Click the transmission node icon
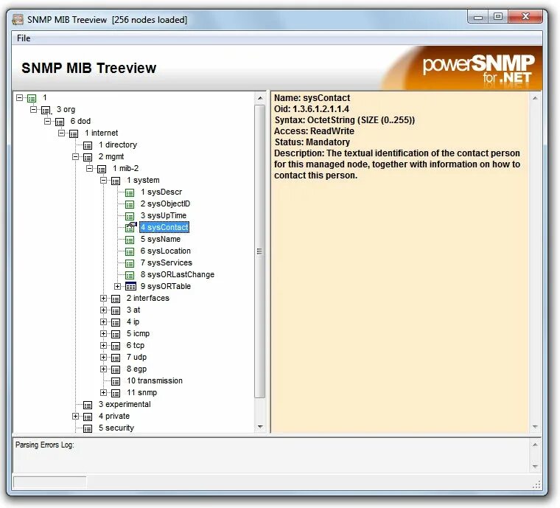560x508 pixels. coord(116,381)
